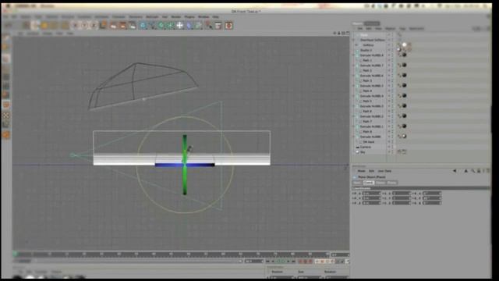Image resolution: width=499 pixels, height=281 pixels.
Task: Collapse the Extrude NURBS above Path 7
Action: pos(353,116)
